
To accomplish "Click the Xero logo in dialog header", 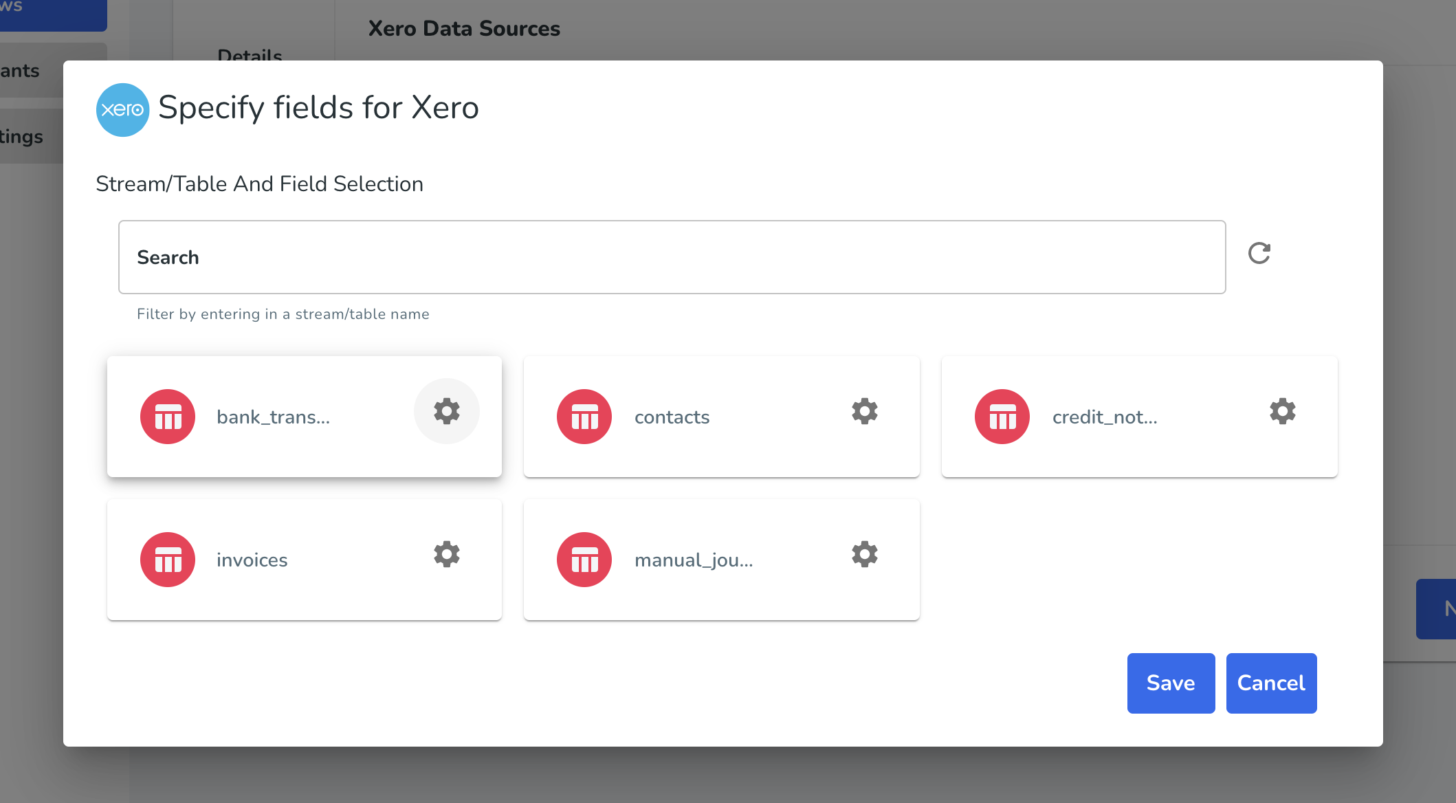I will (122, 109).
